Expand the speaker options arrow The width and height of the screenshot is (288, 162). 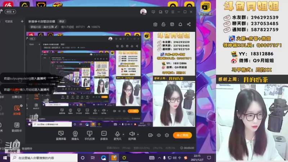[138, 134]
